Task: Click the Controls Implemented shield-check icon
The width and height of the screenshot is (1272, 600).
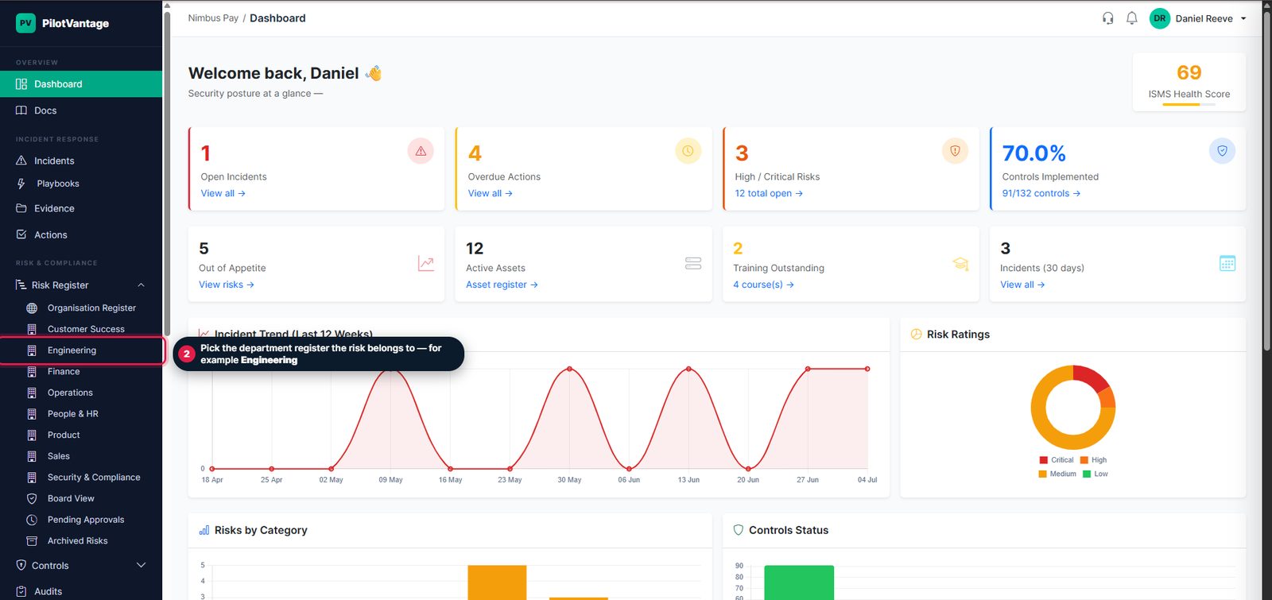Action: 1222,151
